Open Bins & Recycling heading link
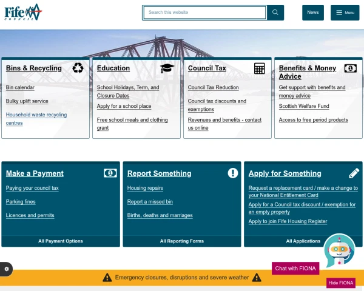364x291 pixels. coord(34,69)
